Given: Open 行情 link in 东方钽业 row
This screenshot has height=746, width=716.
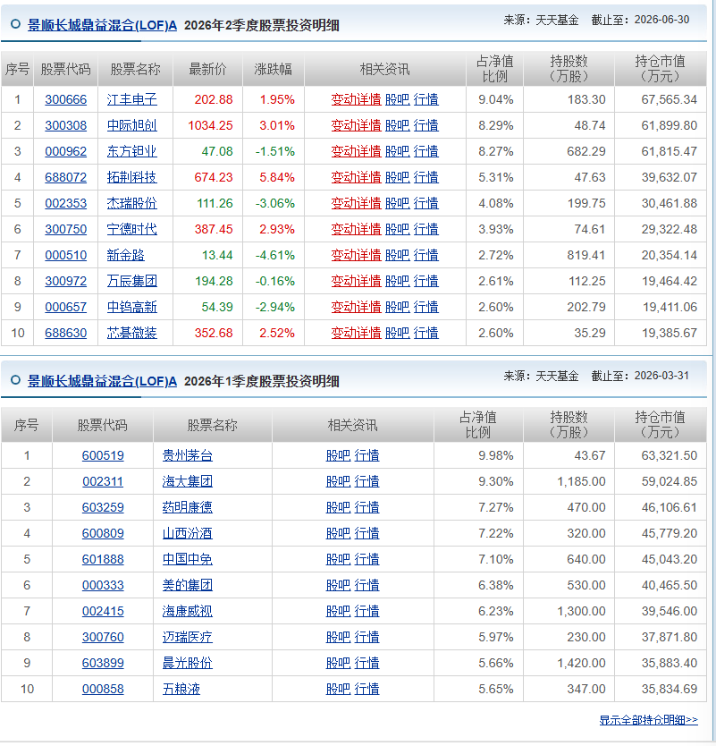Looking at the screenshot, I should pyautogui.click(x=426, y=151).
